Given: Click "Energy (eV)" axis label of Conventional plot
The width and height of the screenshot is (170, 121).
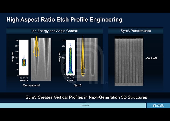Looking at the screenshot, I should pos(13,57).
